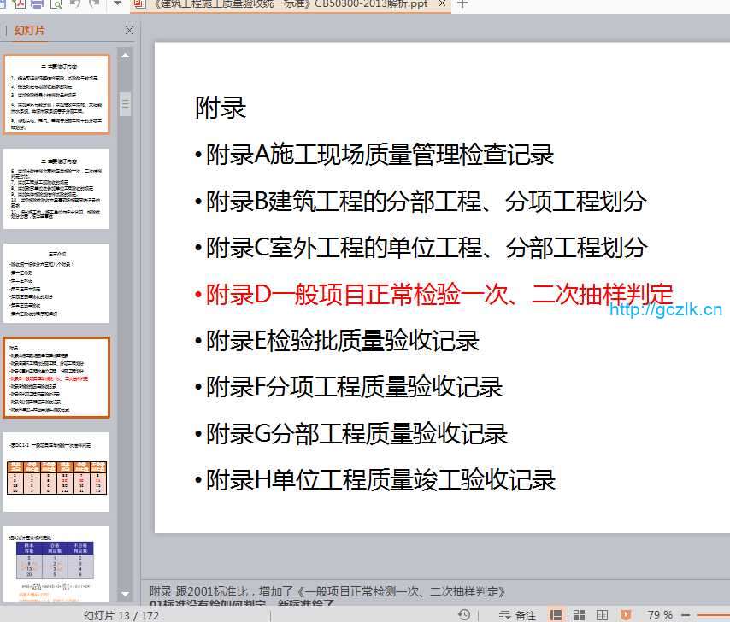
Task: Click the http://gczlk.cn link on slide
Action: [x=666, y=310]
